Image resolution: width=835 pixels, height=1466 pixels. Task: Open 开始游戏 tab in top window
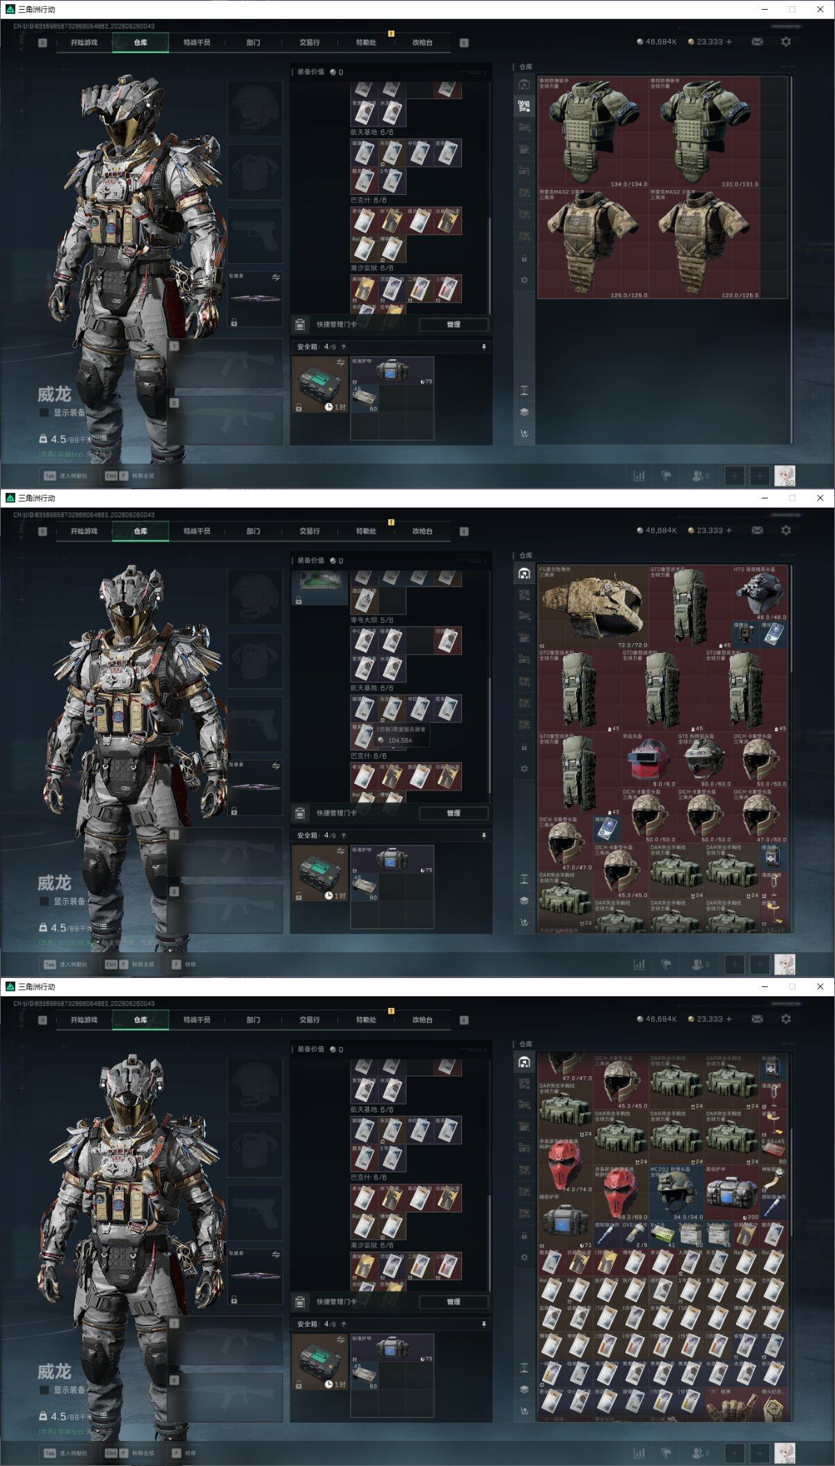coord(84,42)
